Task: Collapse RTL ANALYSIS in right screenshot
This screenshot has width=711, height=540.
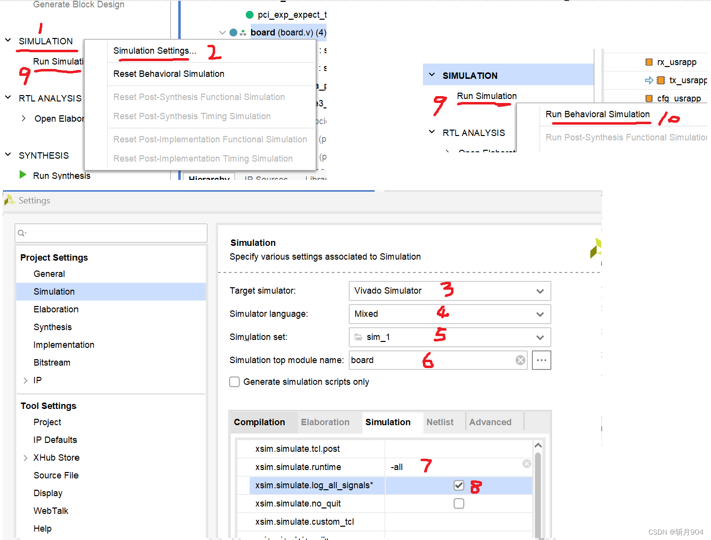Action: tap(432, 132)
